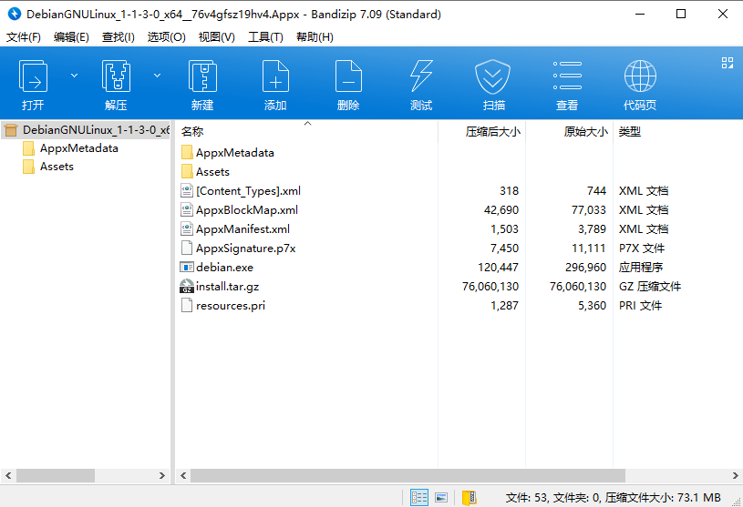The image size is (743, 507).
Task: Click the original size 296,960 of debian.exe
Action: tap(585, 268)
